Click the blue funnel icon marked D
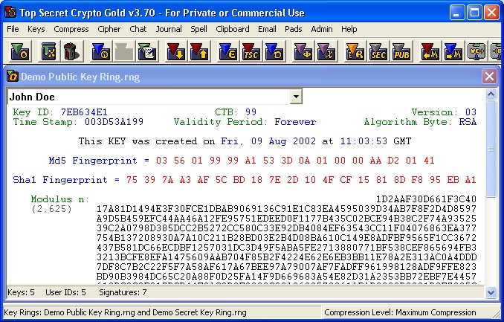This screenshot has width=504, height=322. pyautogui.click(x=274, y=51)
